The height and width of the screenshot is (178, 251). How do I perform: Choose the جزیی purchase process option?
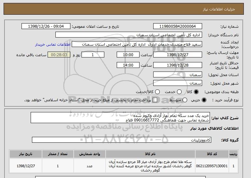click(204, 100)
